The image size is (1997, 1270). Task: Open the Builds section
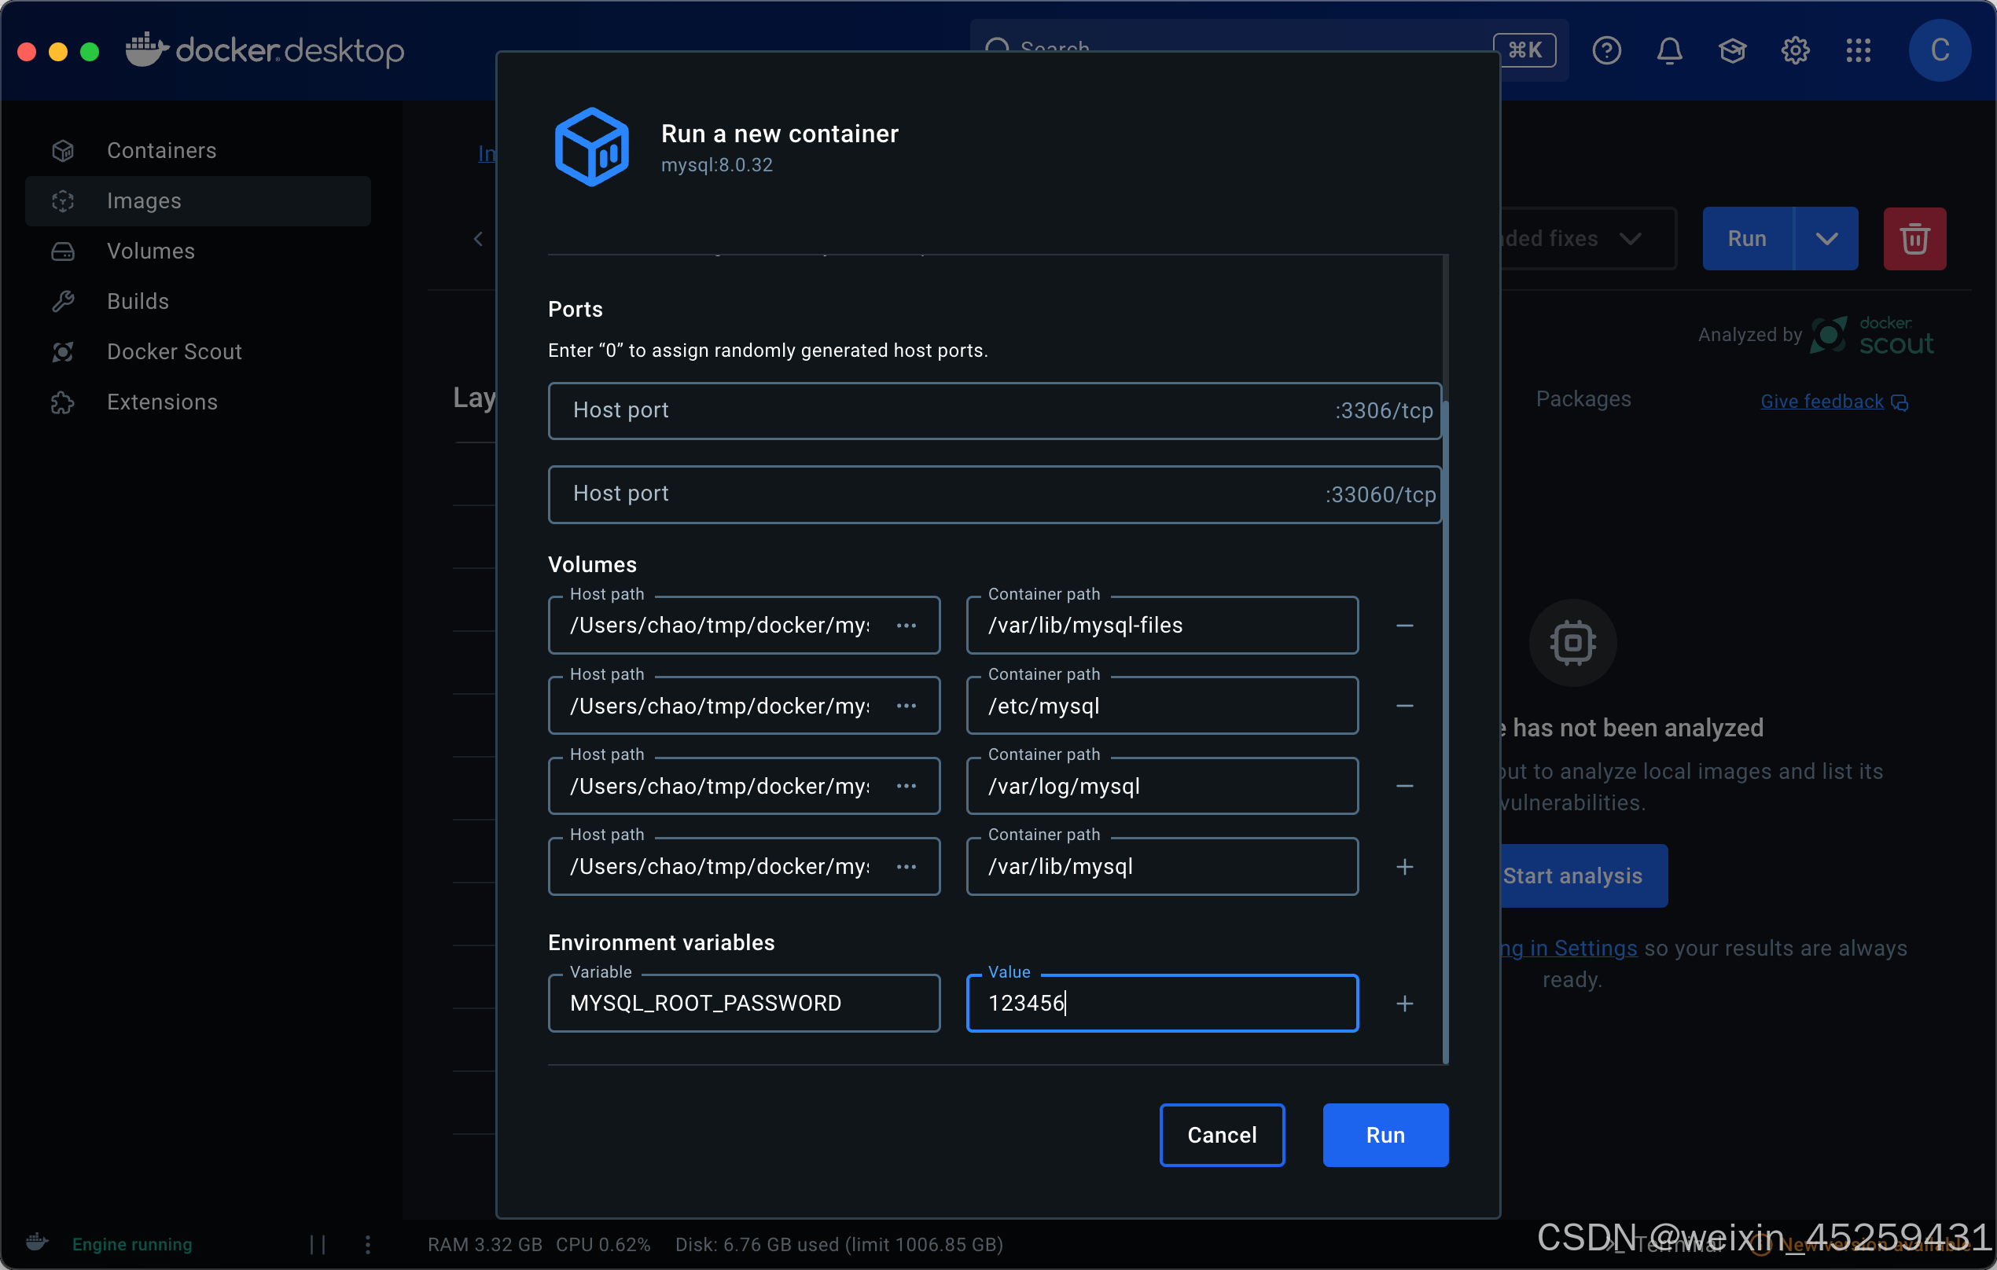(138, 301)
